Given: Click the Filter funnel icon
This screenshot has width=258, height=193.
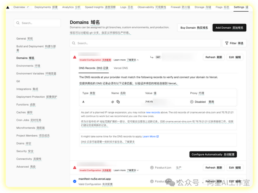Looking at the screenshot, I should 227,43.
